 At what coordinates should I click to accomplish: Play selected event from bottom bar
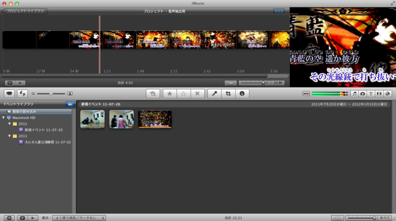pos(33,218)
